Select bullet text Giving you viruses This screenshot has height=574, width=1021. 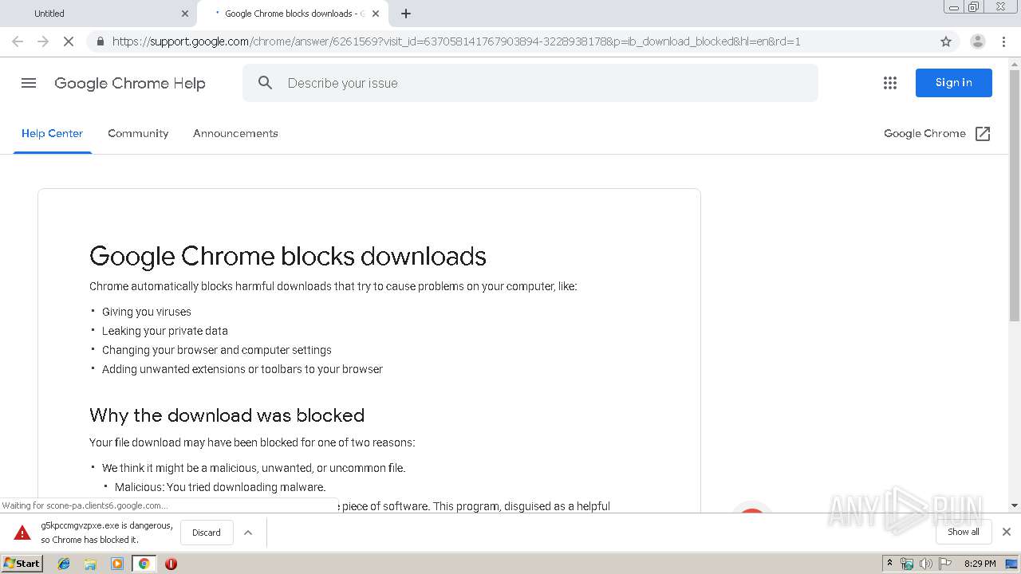147,312
